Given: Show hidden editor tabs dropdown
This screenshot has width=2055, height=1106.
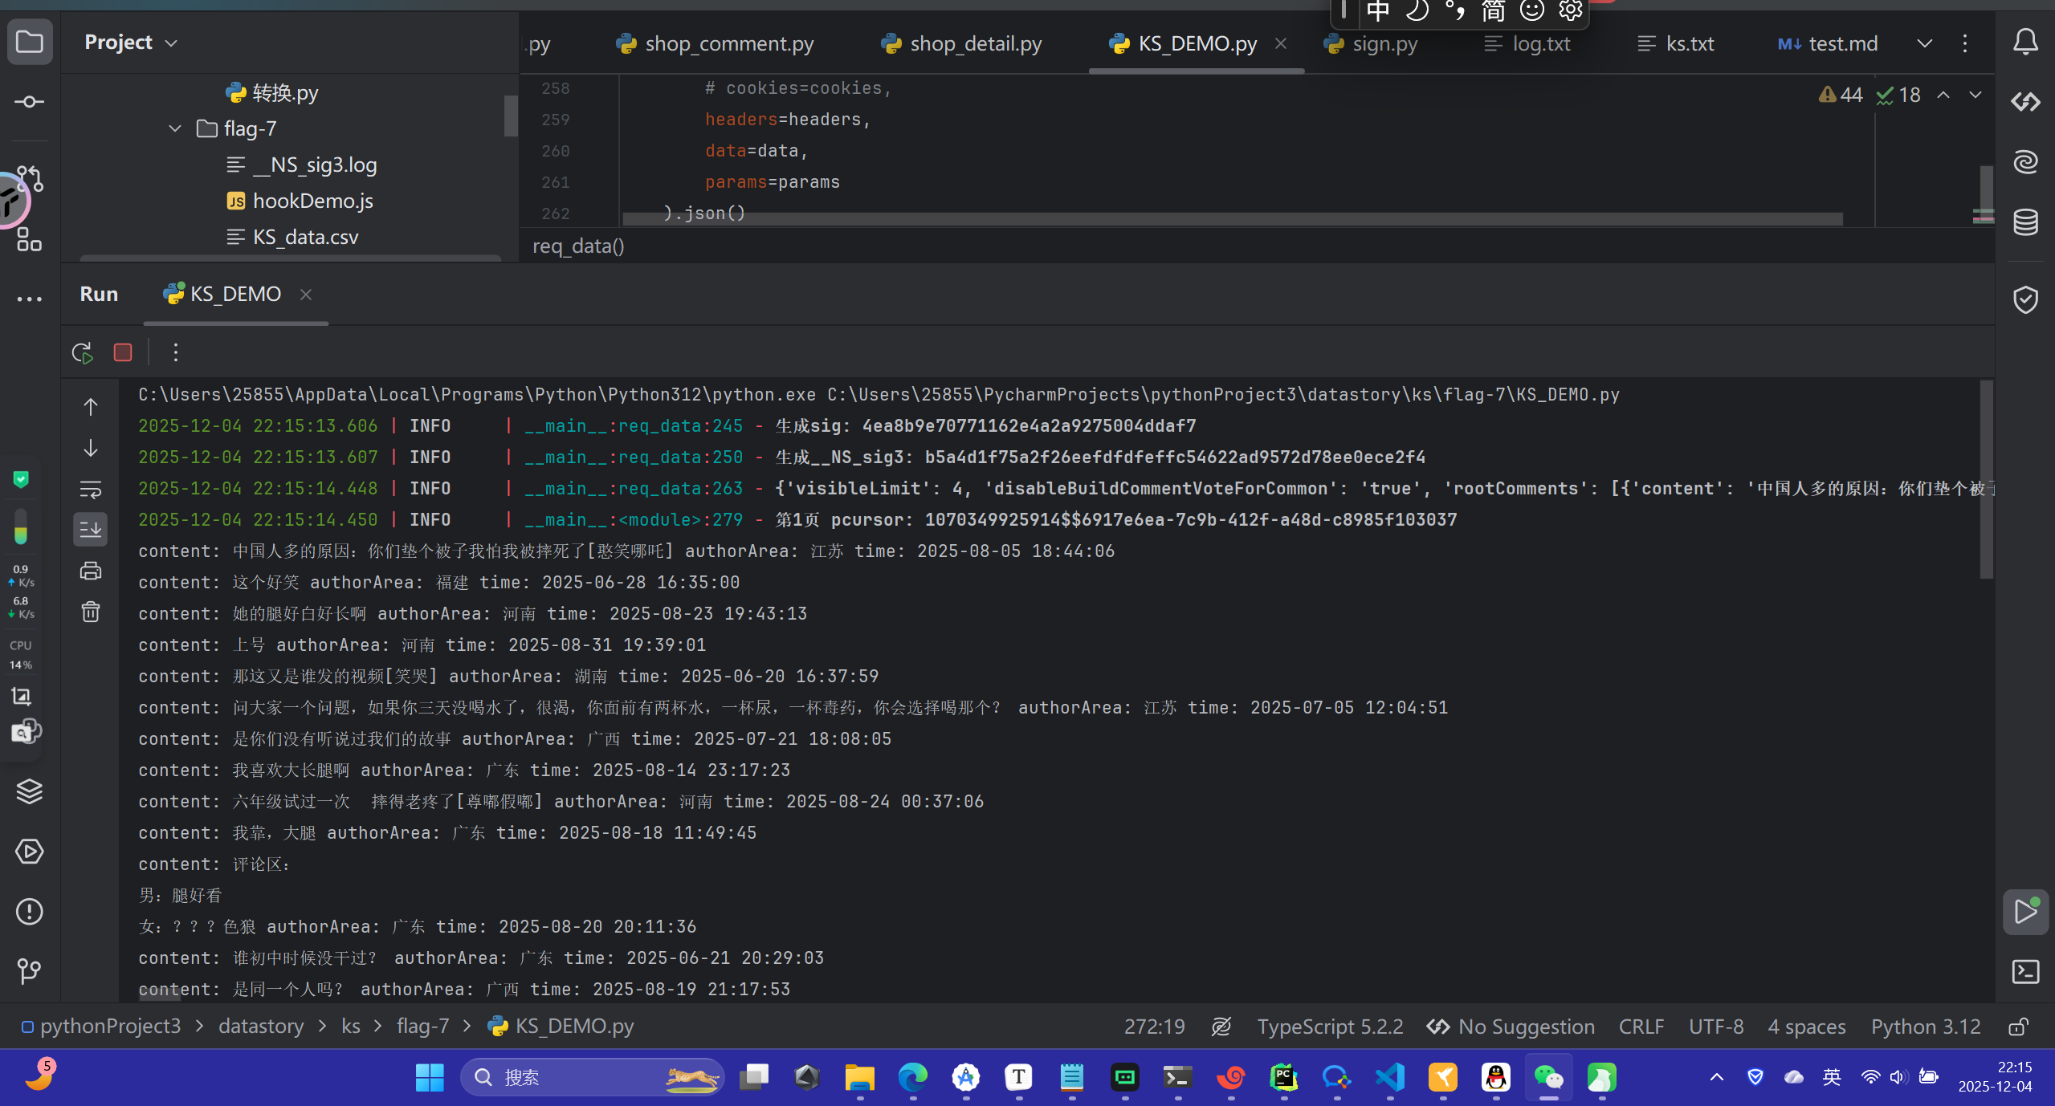Looking at the screenshot, I should pos(1924,43).
